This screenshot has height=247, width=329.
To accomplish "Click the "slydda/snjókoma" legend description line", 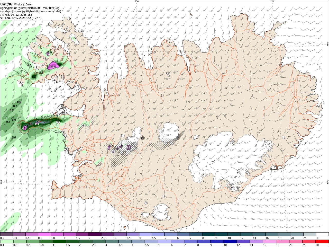I will tap(31, 11).
